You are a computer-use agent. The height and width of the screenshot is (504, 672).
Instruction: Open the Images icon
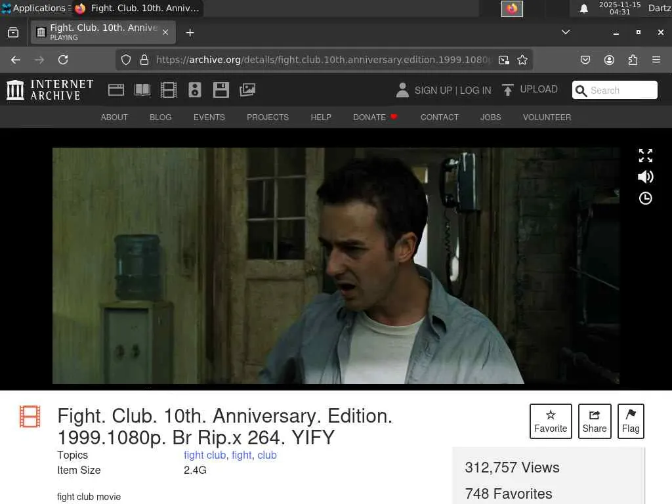pyautogui.click(x=247, y=90)
